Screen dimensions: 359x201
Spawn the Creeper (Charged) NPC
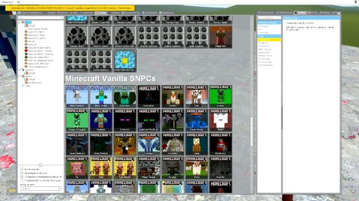(x=77, y=120)
